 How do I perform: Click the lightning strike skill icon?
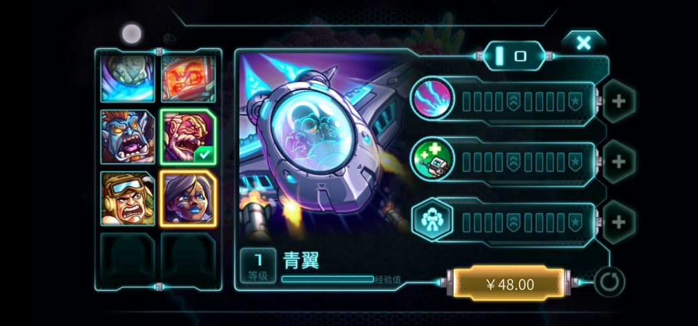(431, 99)
